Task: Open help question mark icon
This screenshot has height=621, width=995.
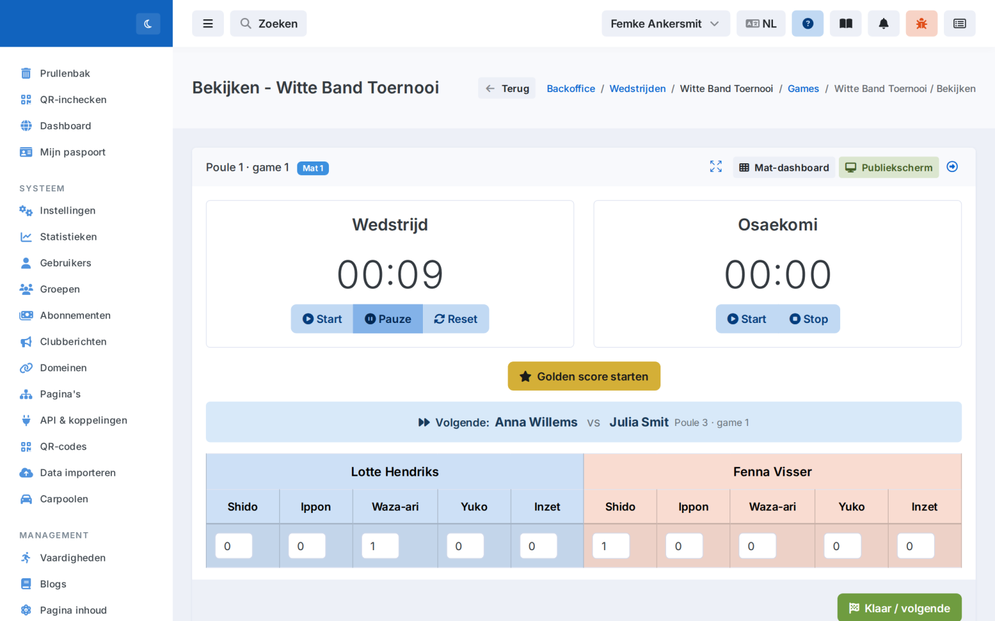Action: pyautogui.click(x=808, y=24)
